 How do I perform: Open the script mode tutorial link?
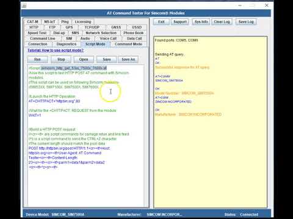point(56,50)
